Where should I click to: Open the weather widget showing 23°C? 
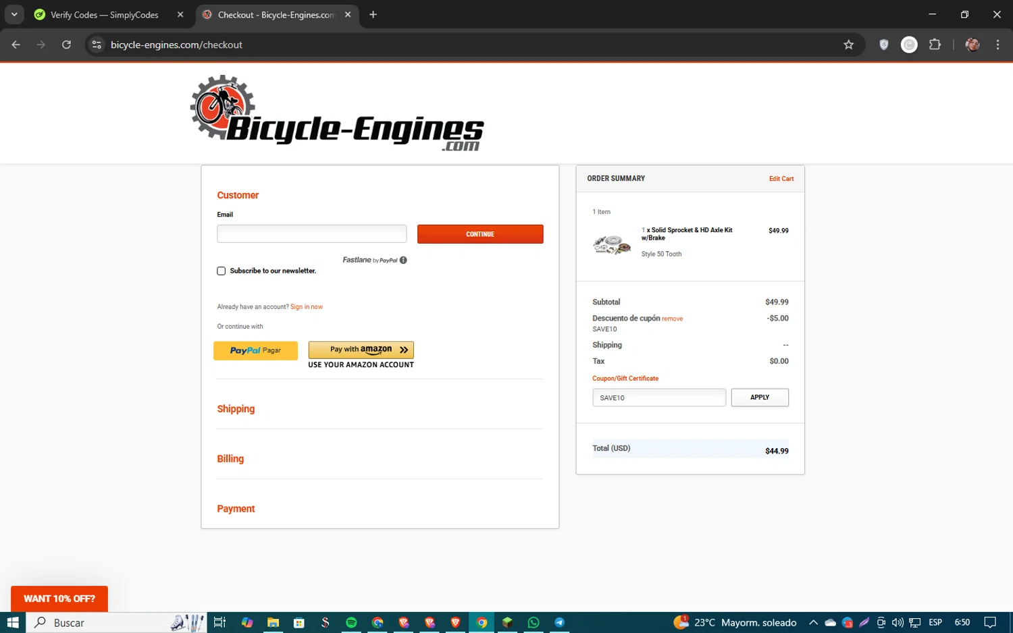735,622
